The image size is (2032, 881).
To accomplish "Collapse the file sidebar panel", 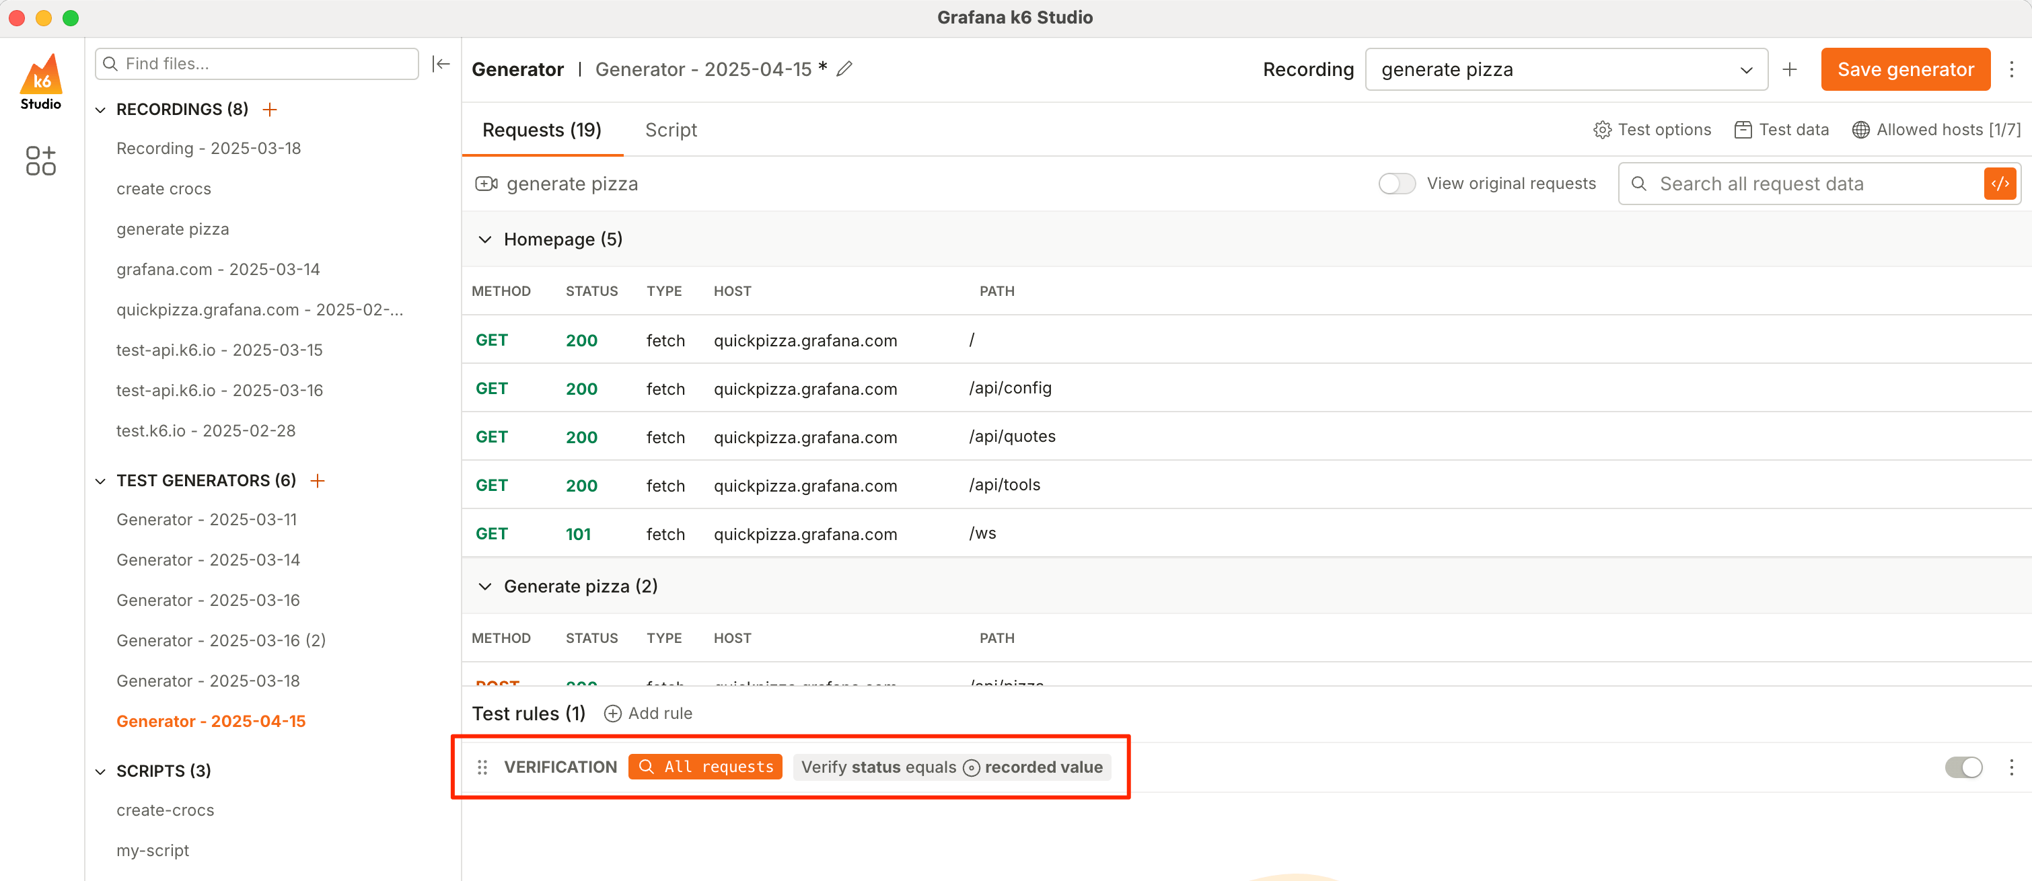I will (x=441, y=64).
